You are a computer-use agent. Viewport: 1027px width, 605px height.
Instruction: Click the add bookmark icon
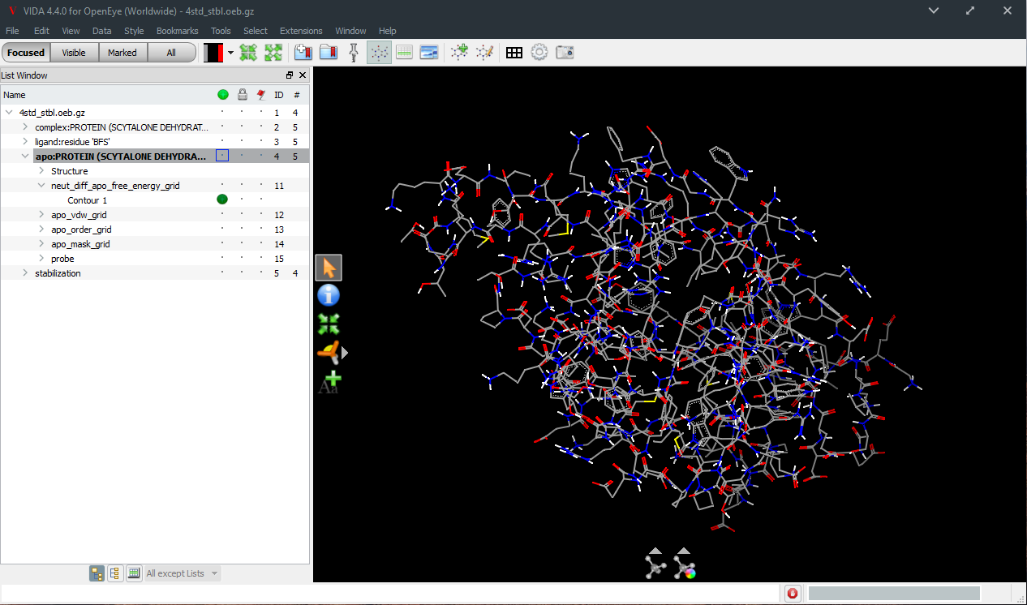click(x=303, y=53)
